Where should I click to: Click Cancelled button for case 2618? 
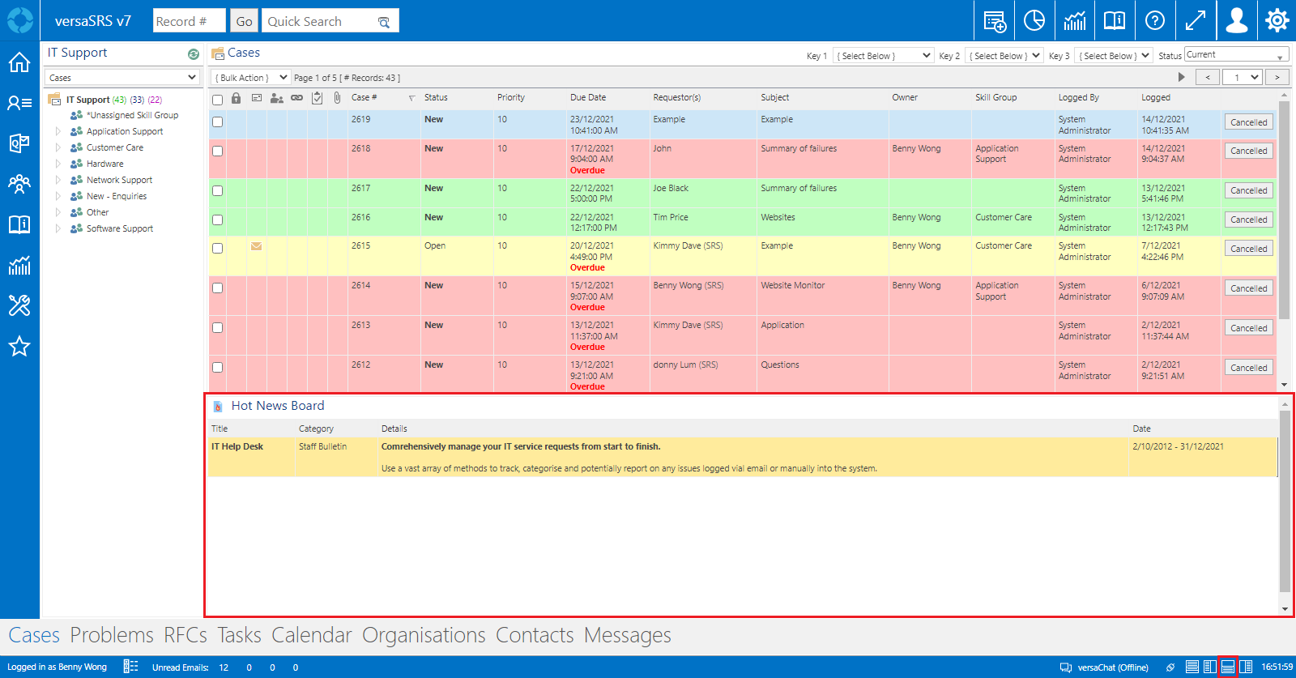point(1248,151)
